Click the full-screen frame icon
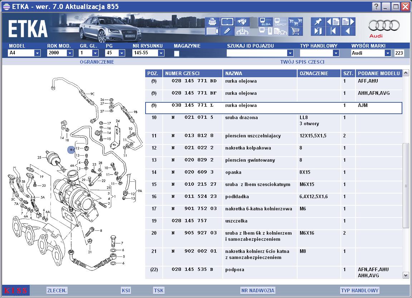 tap(227, 22)
